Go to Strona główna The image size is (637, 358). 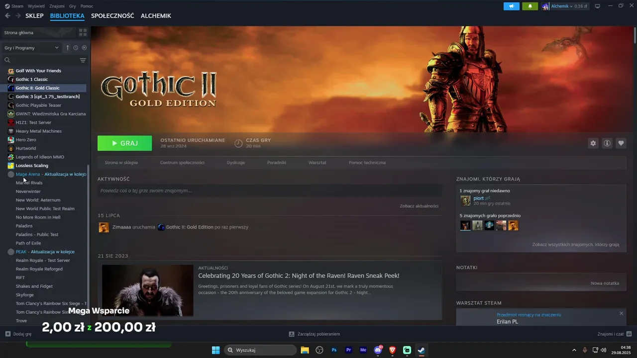pyautogui.click(x=19, y=33)
